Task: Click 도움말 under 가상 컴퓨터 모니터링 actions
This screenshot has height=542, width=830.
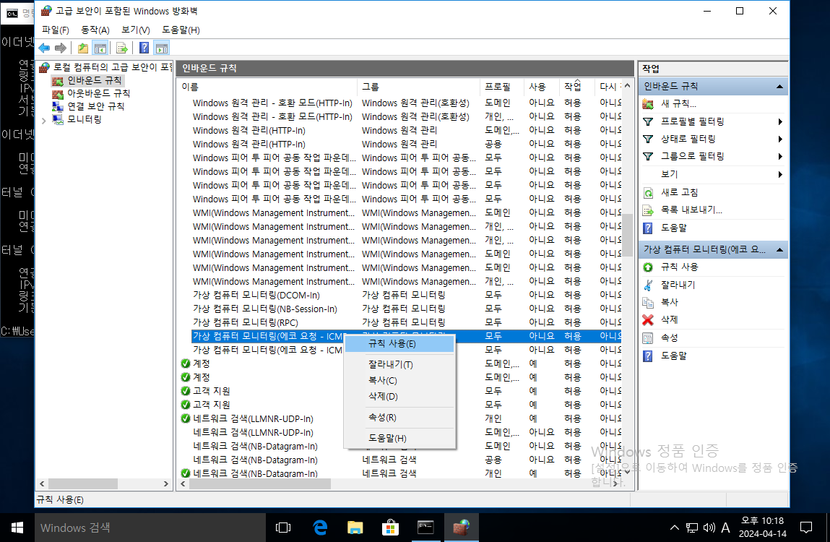Action: point(673,356)
